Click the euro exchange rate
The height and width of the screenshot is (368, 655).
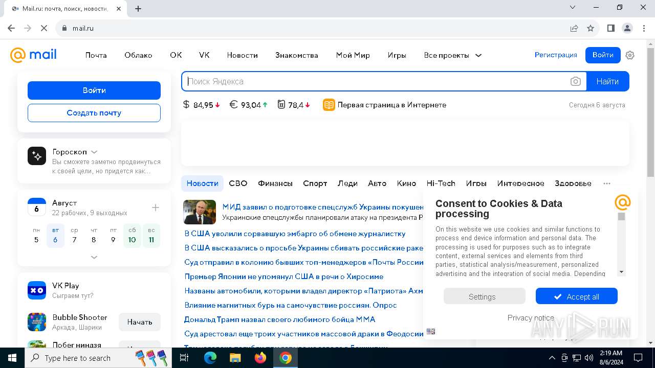(248, 105)
